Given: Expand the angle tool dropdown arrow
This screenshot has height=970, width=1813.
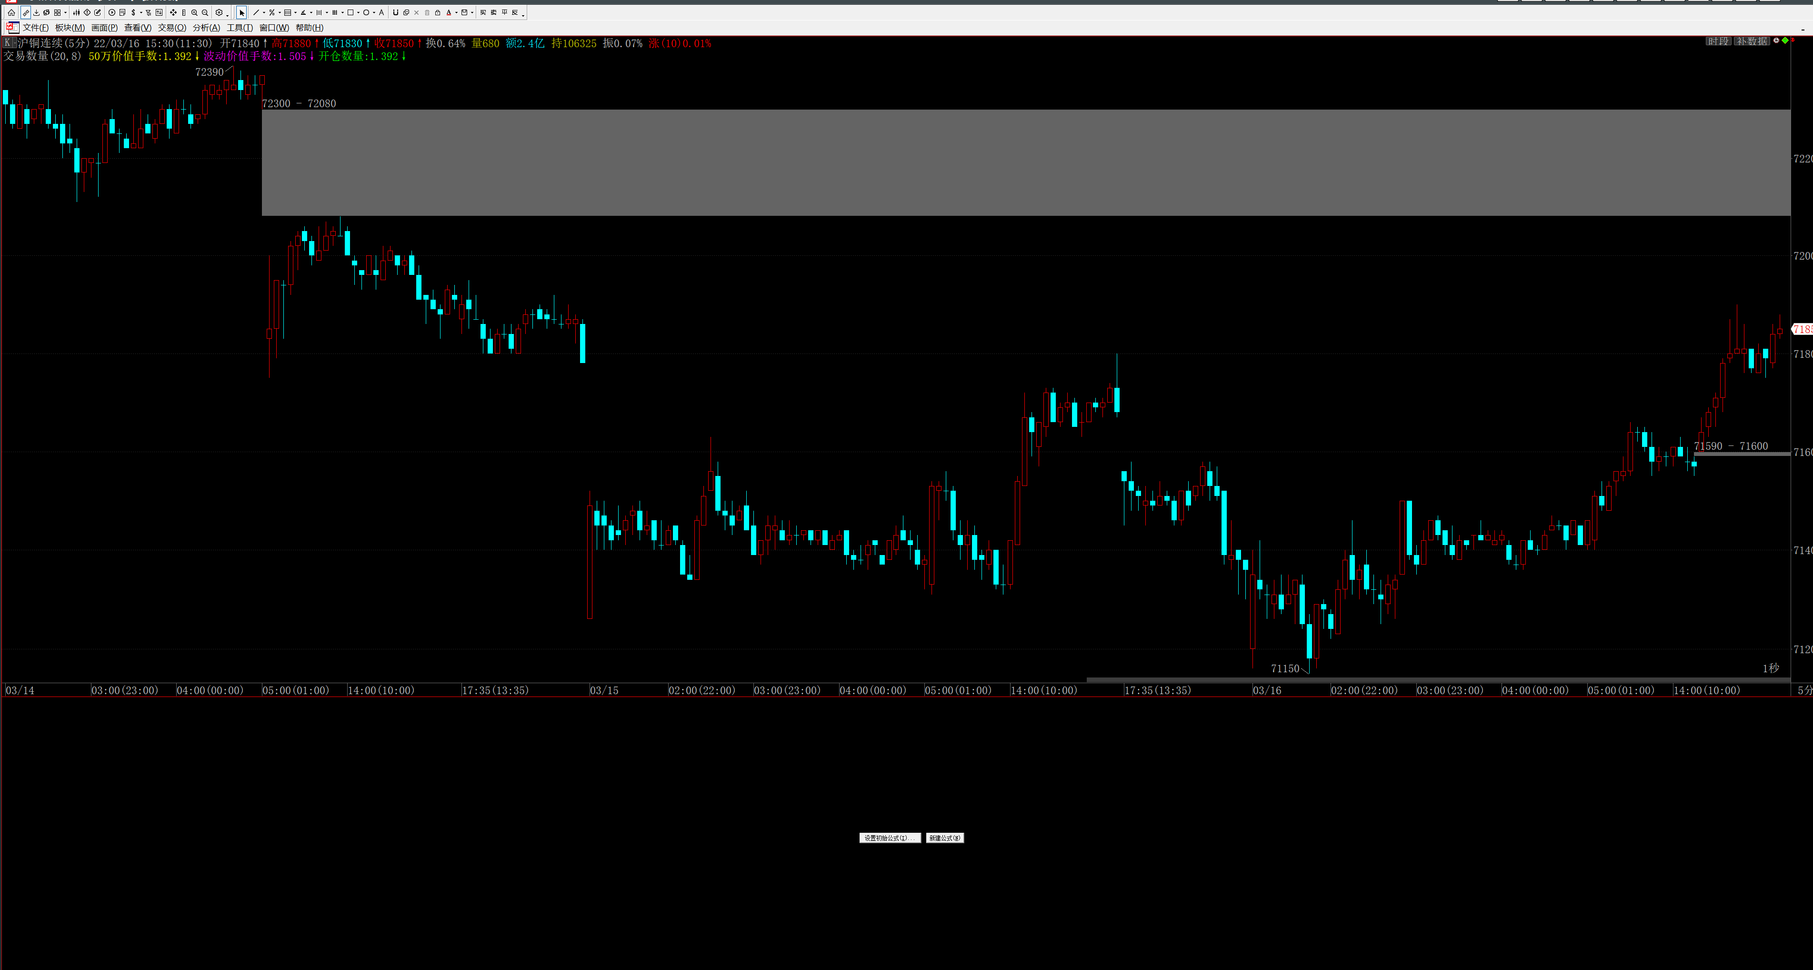Looking at the screenshot, I should point(311,13).
